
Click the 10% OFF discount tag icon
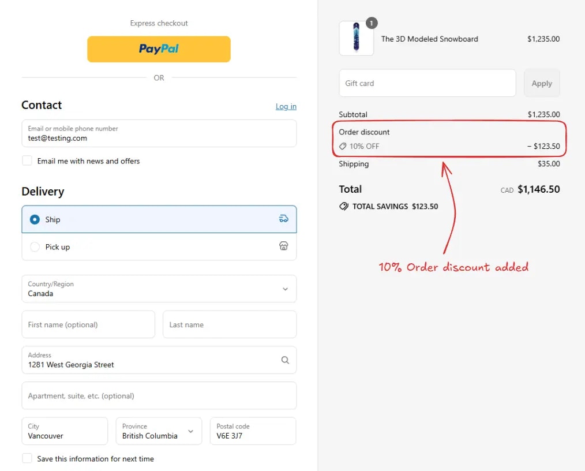tap(343, 146)
